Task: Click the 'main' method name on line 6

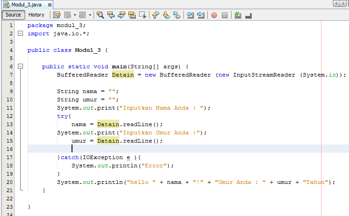Action: coord(119,66)
